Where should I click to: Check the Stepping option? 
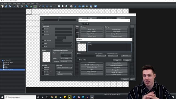click(43, 70)
